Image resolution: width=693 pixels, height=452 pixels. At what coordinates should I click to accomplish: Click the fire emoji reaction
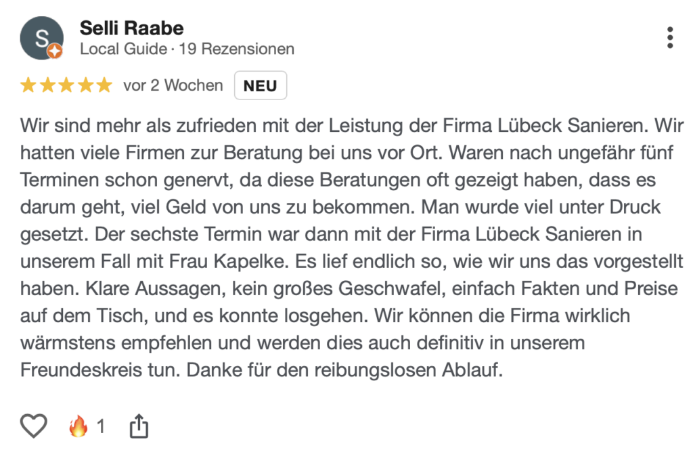(79, 426)
